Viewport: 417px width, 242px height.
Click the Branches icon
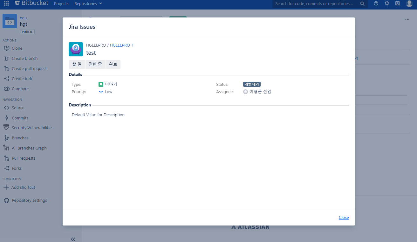pos(6,138)
